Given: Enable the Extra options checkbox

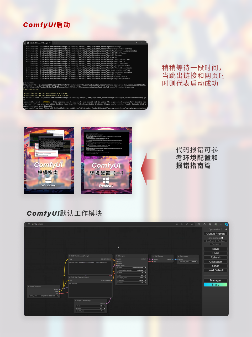Looking at the screenshot, I should (222, 238).
